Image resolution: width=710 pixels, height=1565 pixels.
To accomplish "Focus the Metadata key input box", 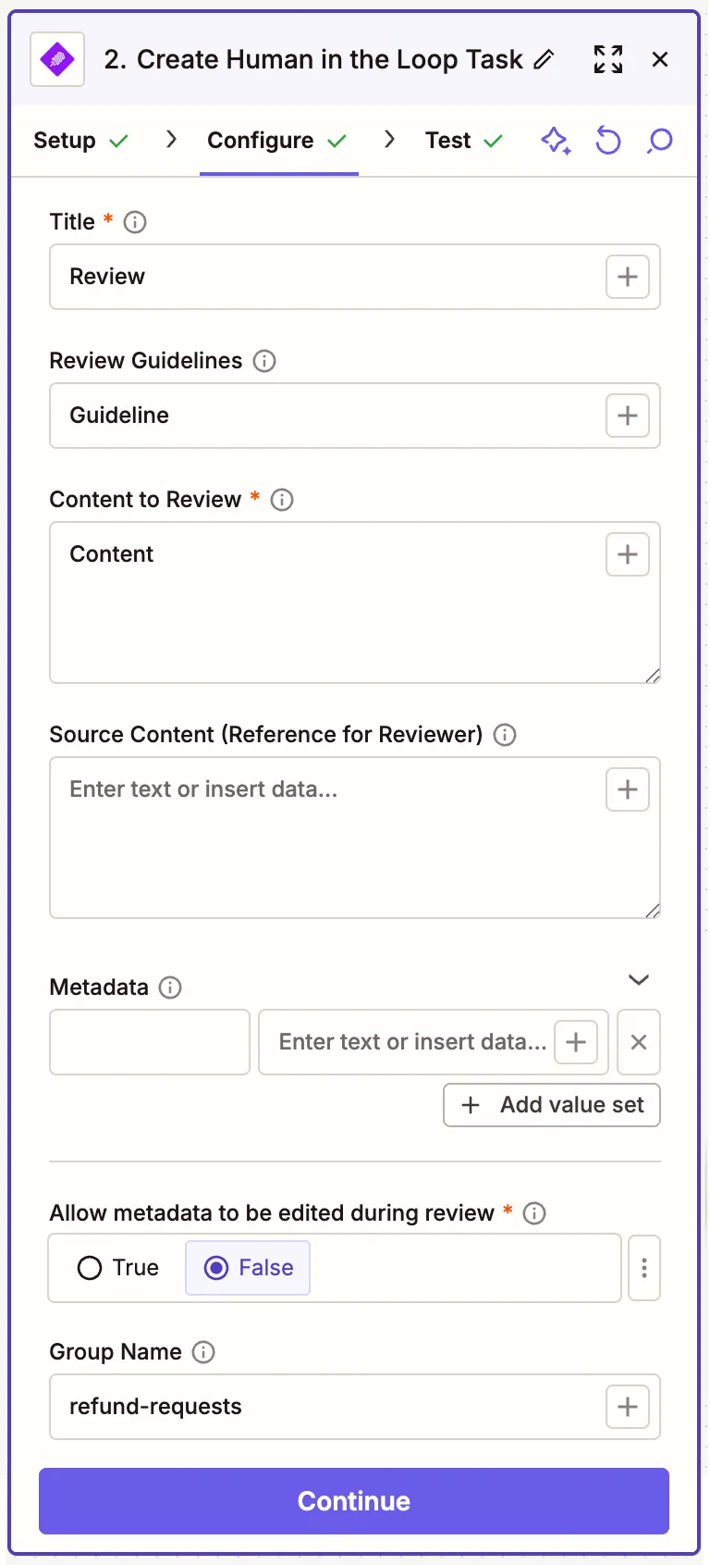I will [x=150, y=1042].
